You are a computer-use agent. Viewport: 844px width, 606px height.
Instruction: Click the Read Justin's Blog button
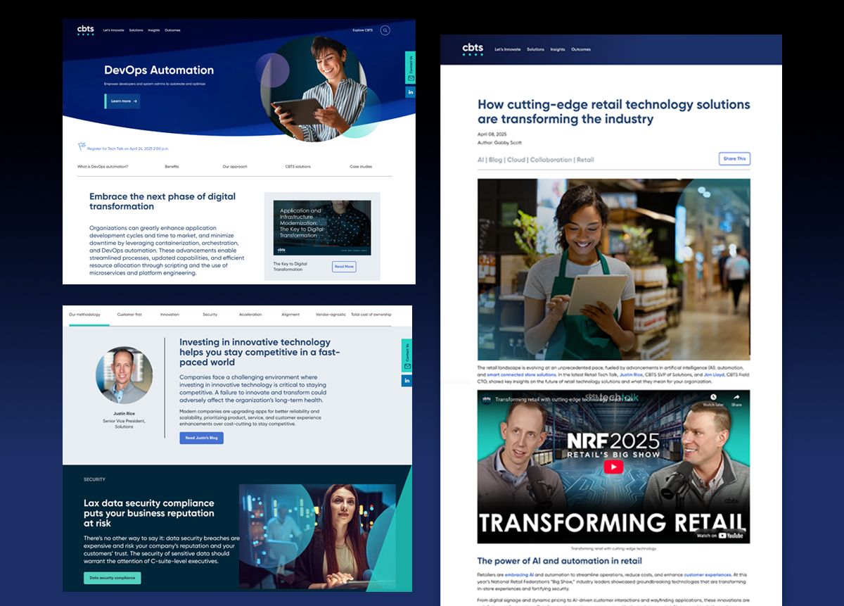201,438
